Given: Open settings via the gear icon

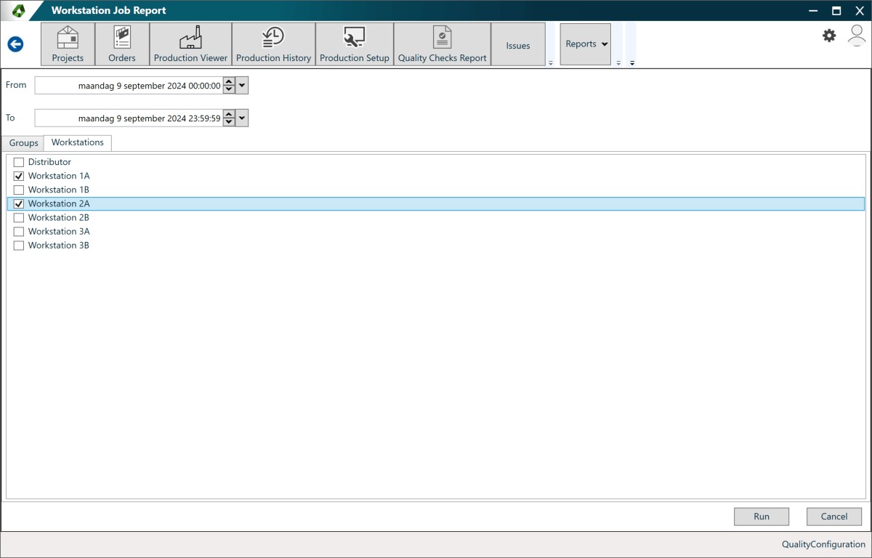Looking at the screenshot, I should point(829,36).
